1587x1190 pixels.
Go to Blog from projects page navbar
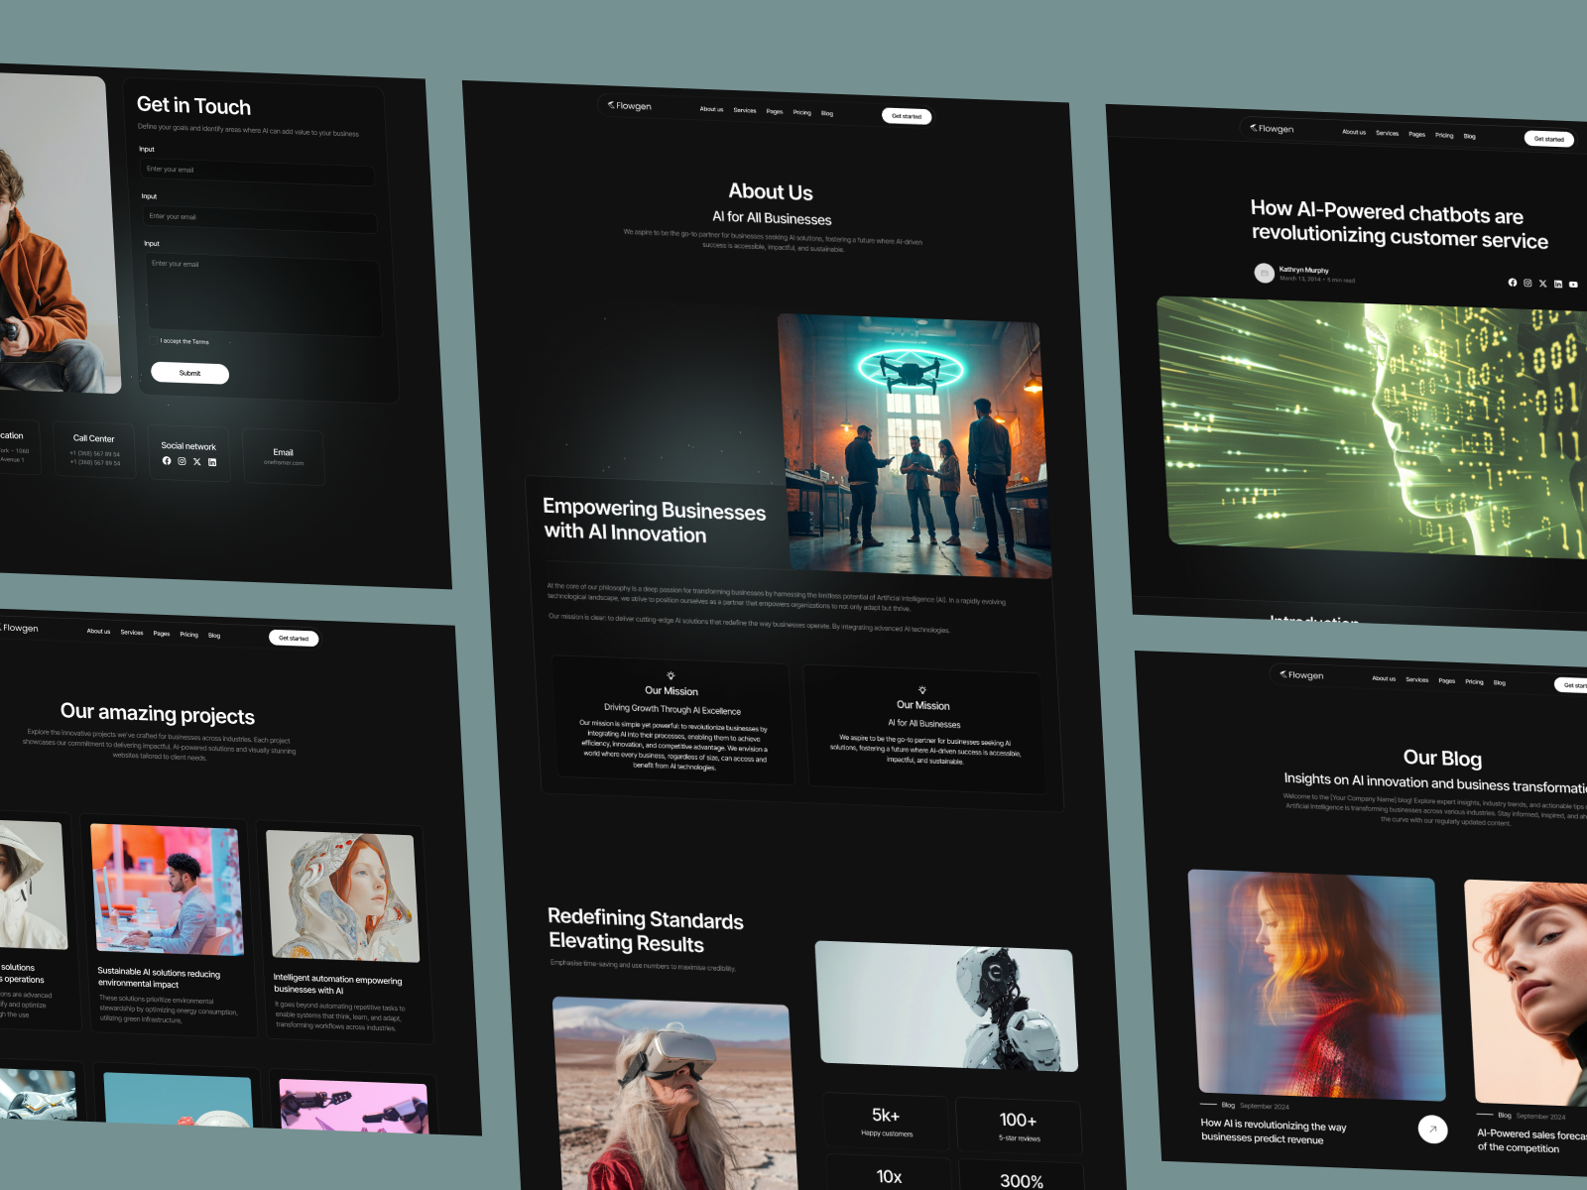click(x=214, y=635)
